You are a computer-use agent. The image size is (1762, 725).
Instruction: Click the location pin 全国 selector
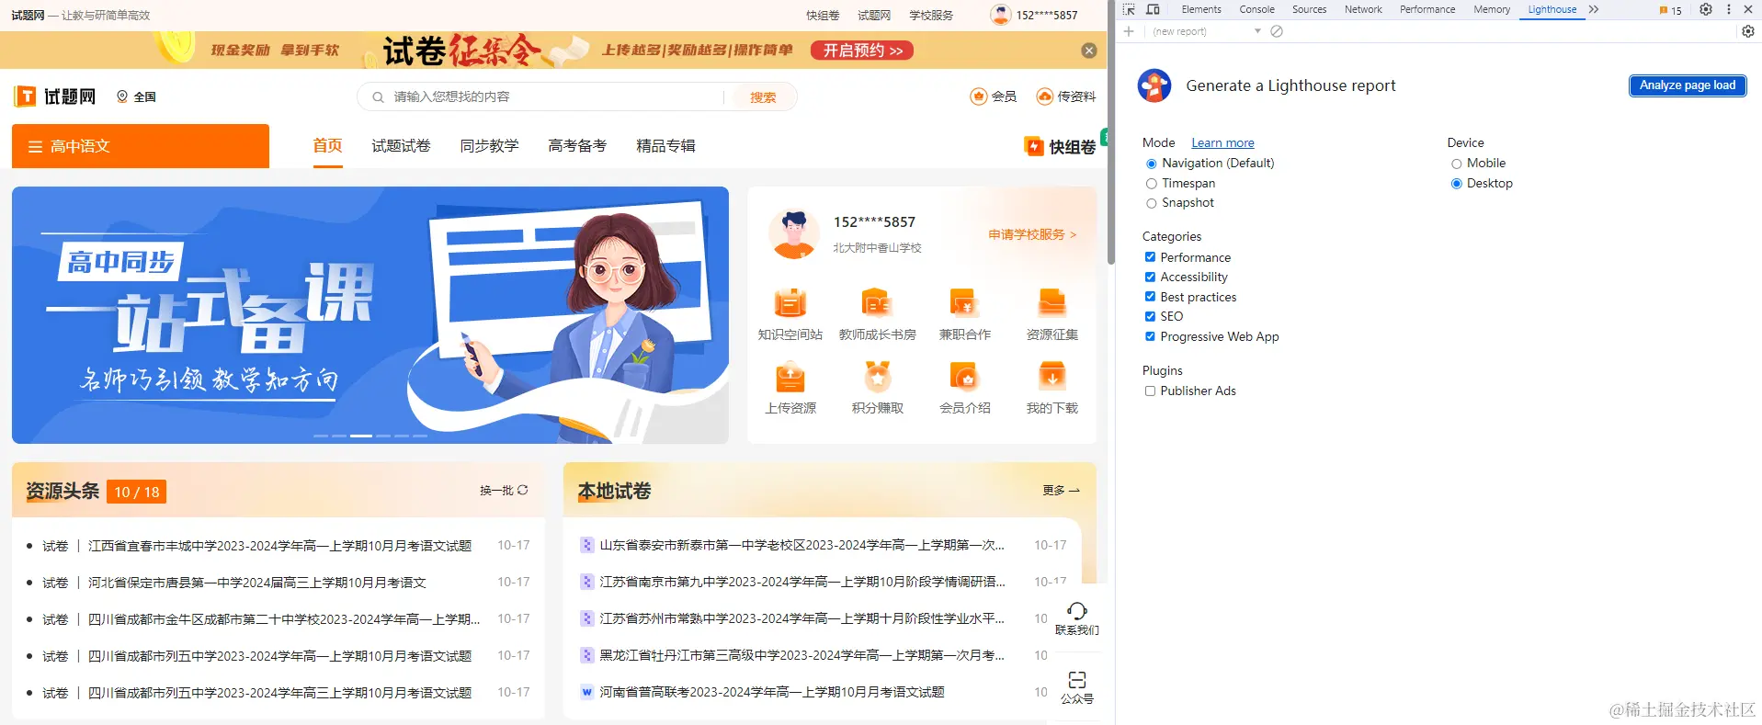click(x=136, y=96)
